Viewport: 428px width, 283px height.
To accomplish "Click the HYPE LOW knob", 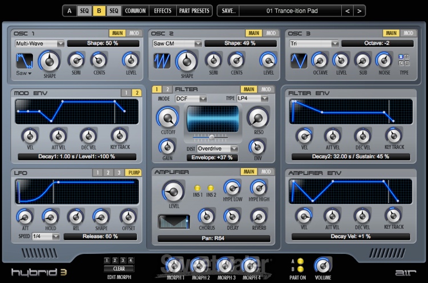I will [232, 188].
